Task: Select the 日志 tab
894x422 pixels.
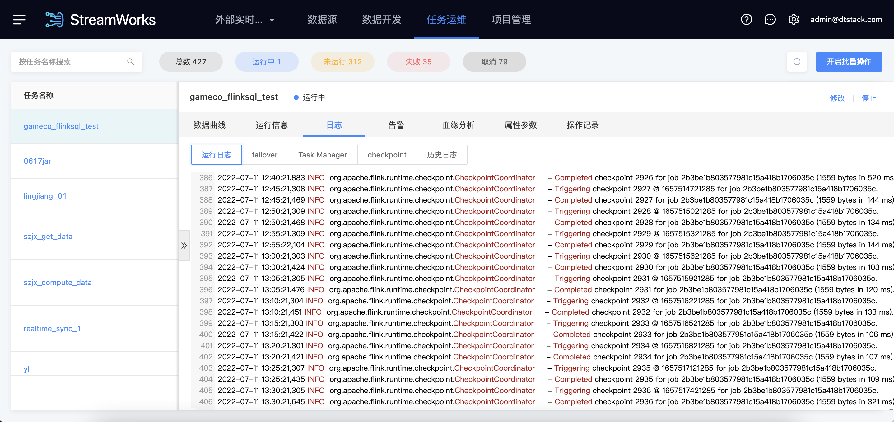Action: (x=334, y=125)
